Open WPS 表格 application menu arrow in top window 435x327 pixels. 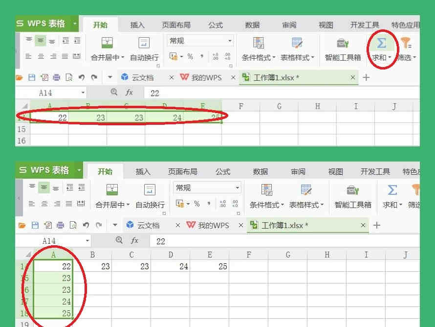point(75,23)
